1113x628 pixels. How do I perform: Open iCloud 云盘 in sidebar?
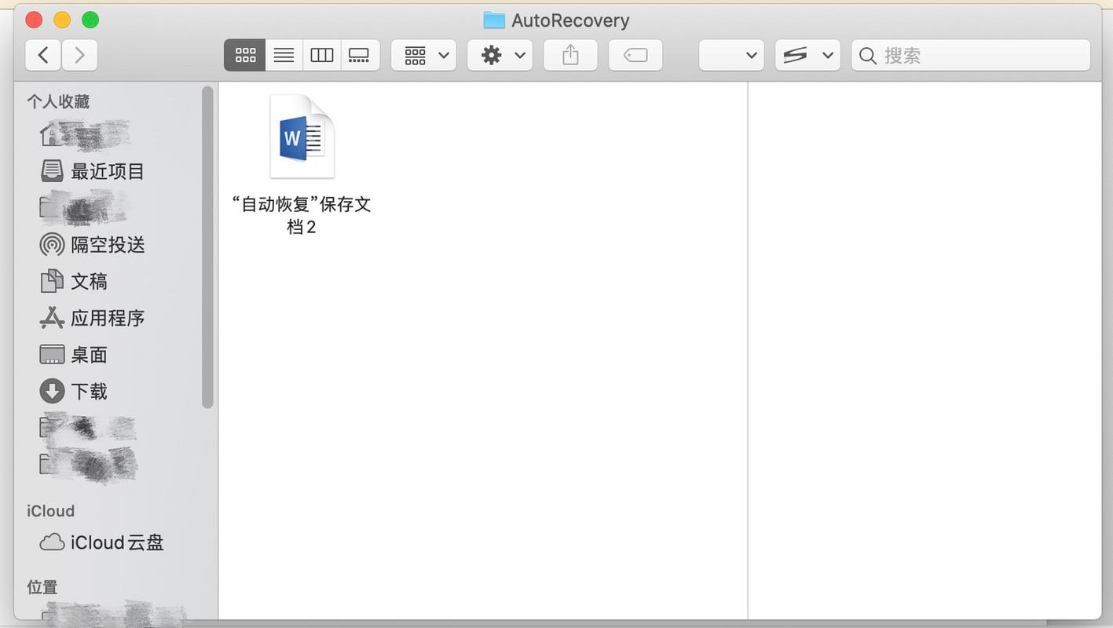(x=101, y=542)
